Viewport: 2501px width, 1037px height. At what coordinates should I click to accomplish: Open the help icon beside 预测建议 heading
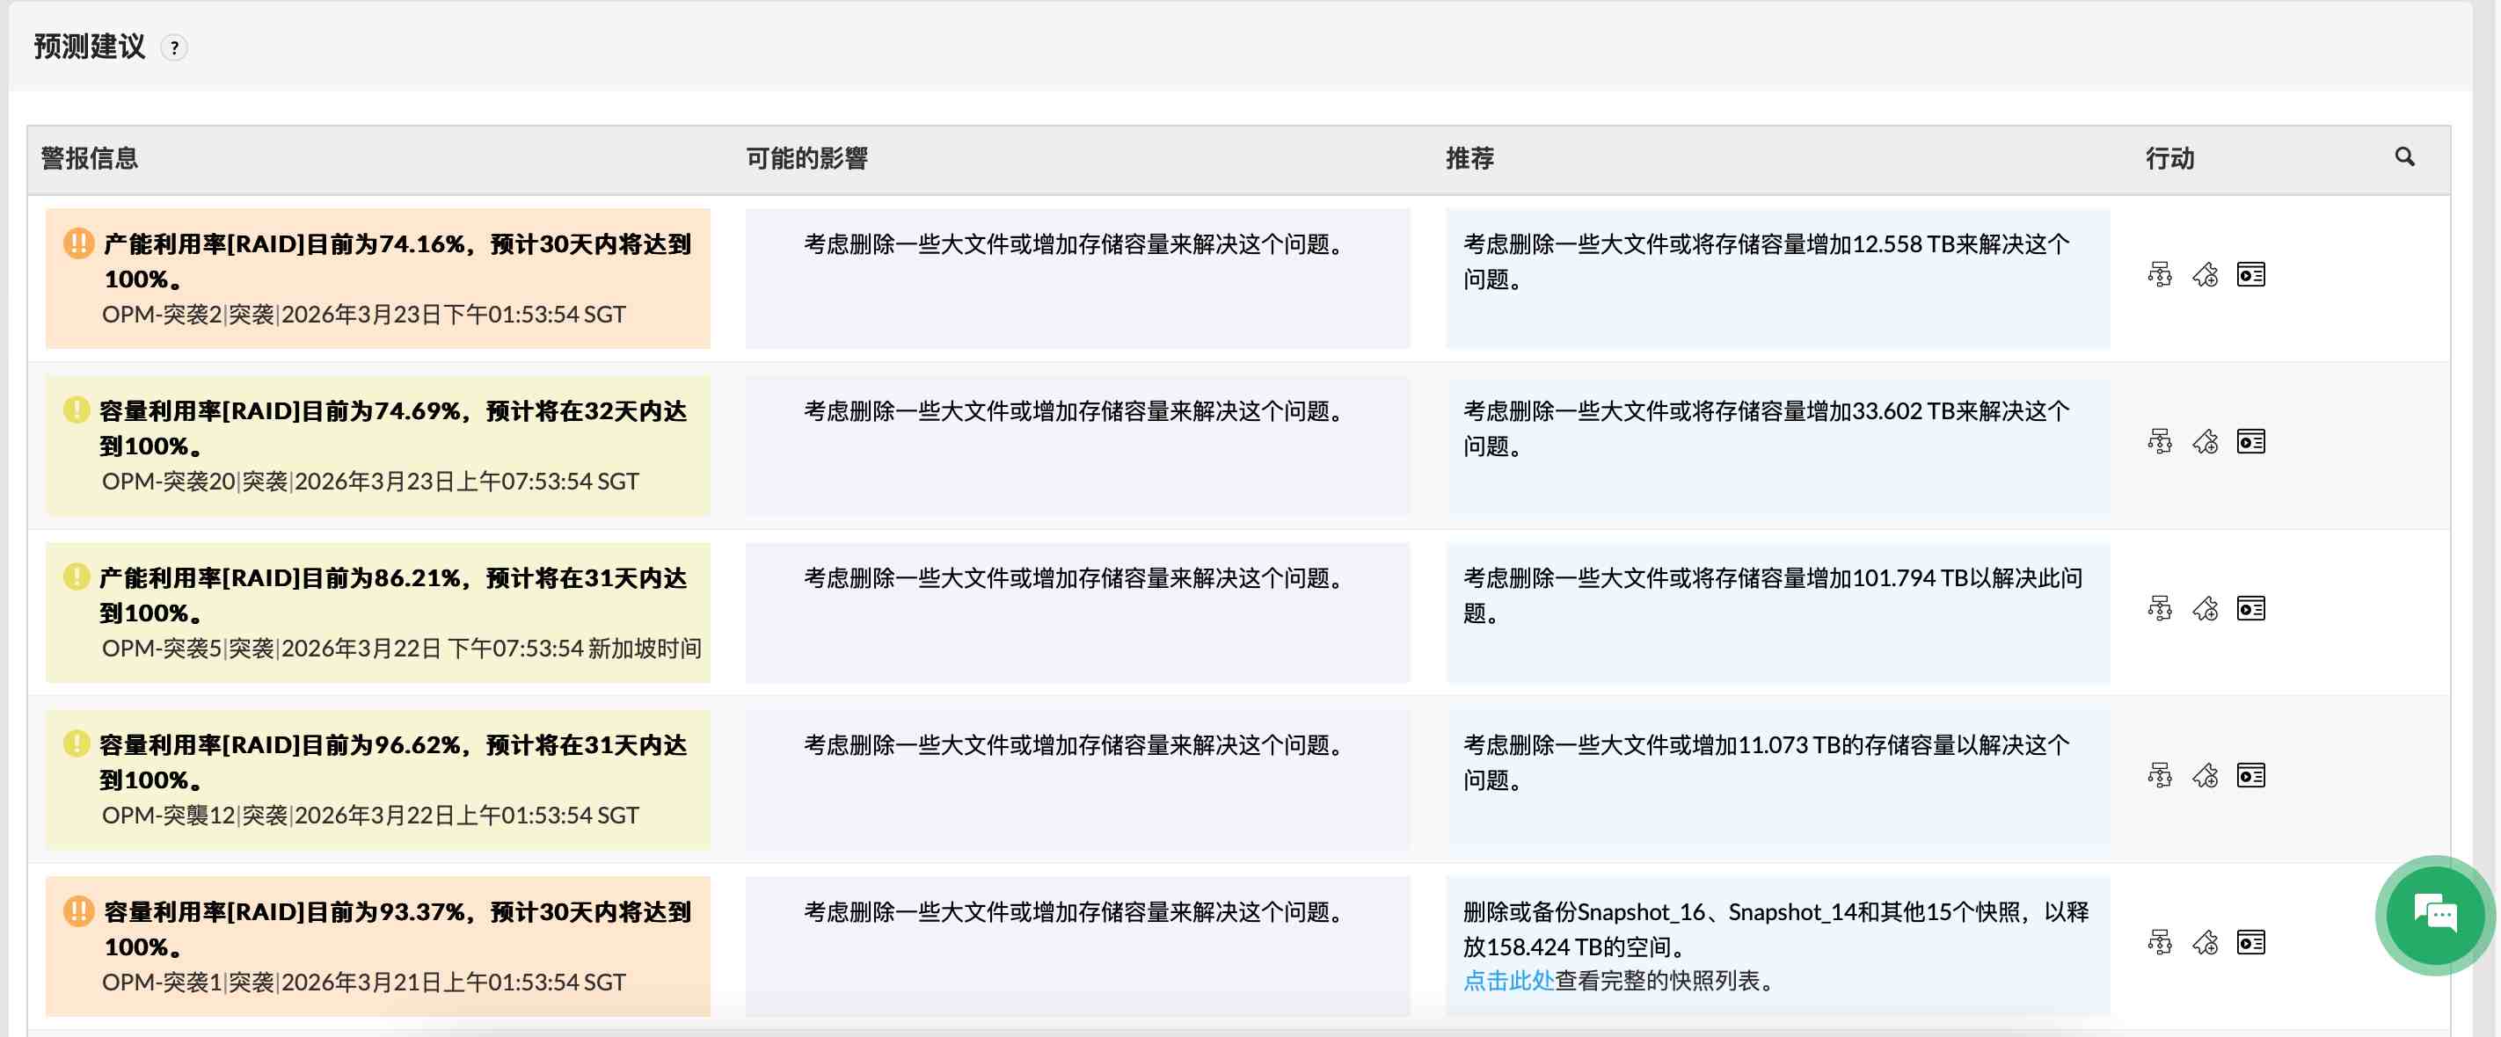(x=175, y=47)
